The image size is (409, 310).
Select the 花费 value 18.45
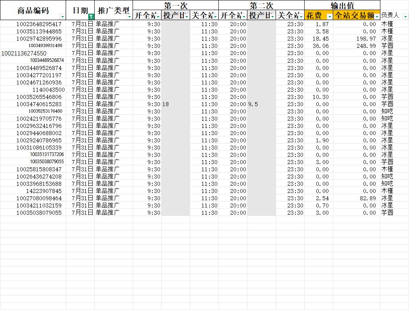pyautogui.click(x=321, y=39)
